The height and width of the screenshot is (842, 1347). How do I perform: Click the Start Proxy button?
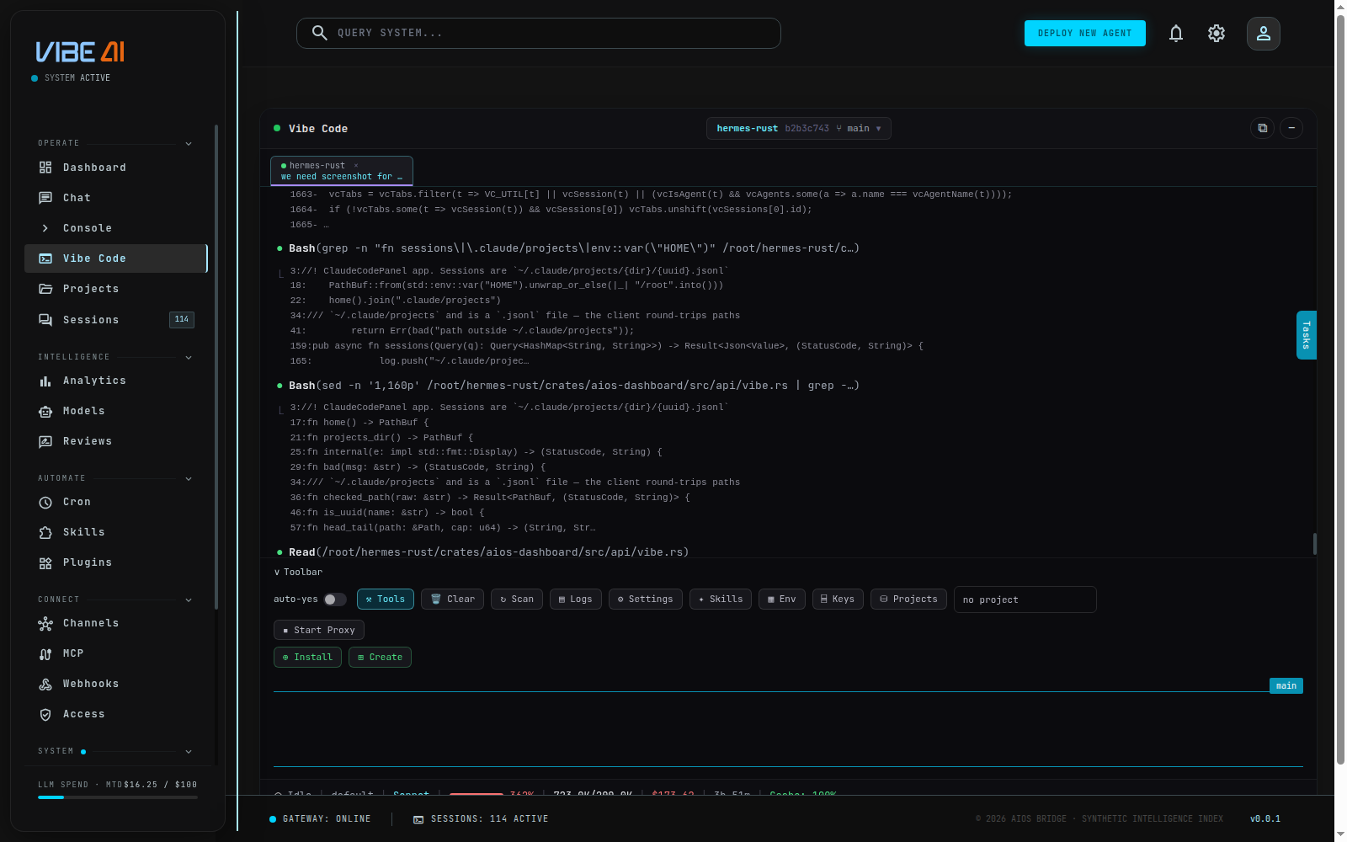tap(319, 630)
